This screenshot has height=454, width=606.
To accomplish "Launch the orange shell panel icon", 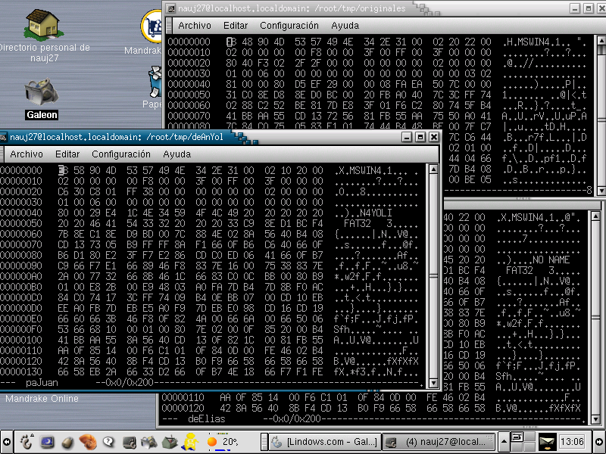I will (x=88, y=442).
